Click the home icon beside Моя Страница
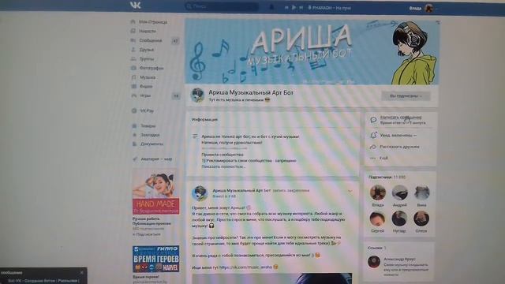 [133, 21]
